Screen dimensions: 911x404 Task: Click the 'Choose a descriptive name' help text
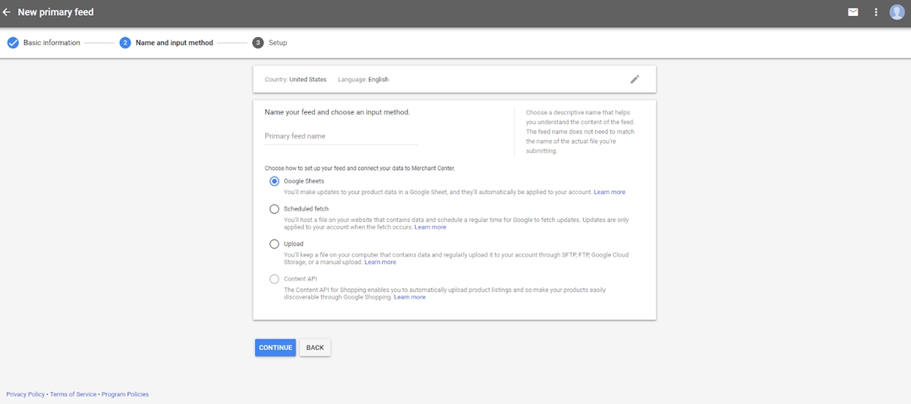pos(580,132)
